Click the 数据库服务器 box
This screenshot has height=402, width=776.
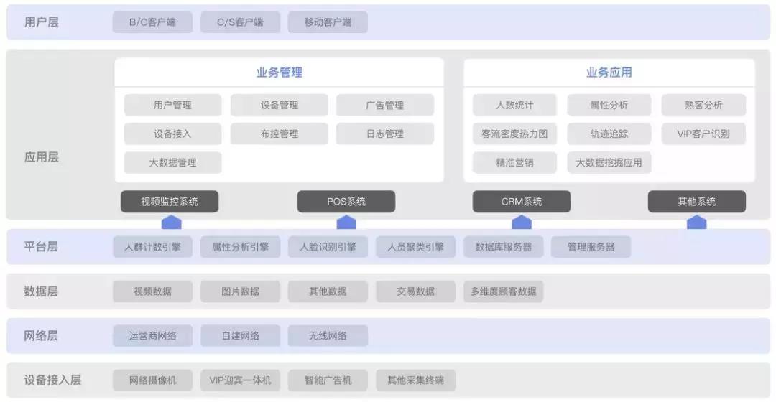(x=503, y=247)
